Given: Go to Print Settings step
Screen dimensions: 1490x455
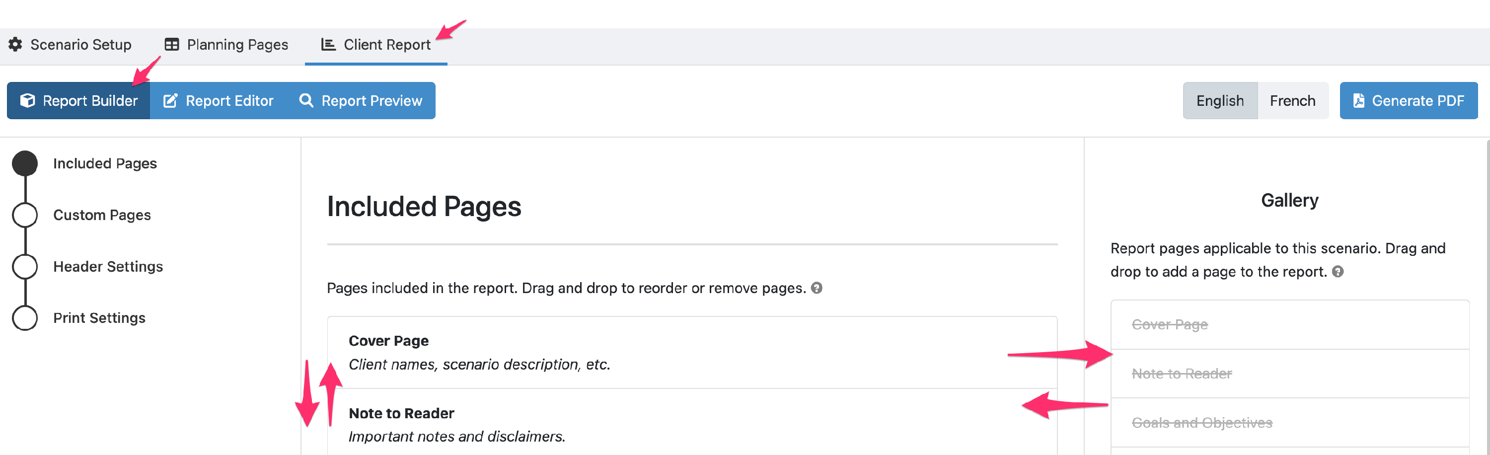Looking at the screenshot, I should [x=99, y=318].
